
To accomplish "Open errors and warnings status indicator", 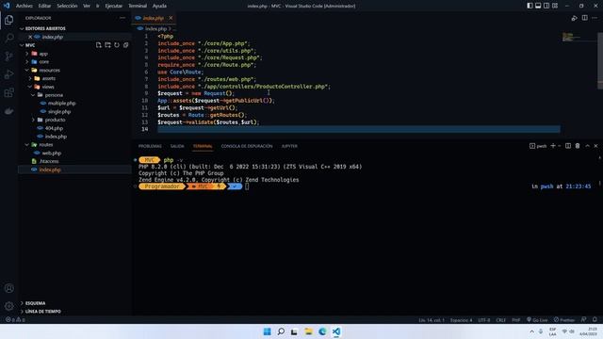I will (15, 319).
